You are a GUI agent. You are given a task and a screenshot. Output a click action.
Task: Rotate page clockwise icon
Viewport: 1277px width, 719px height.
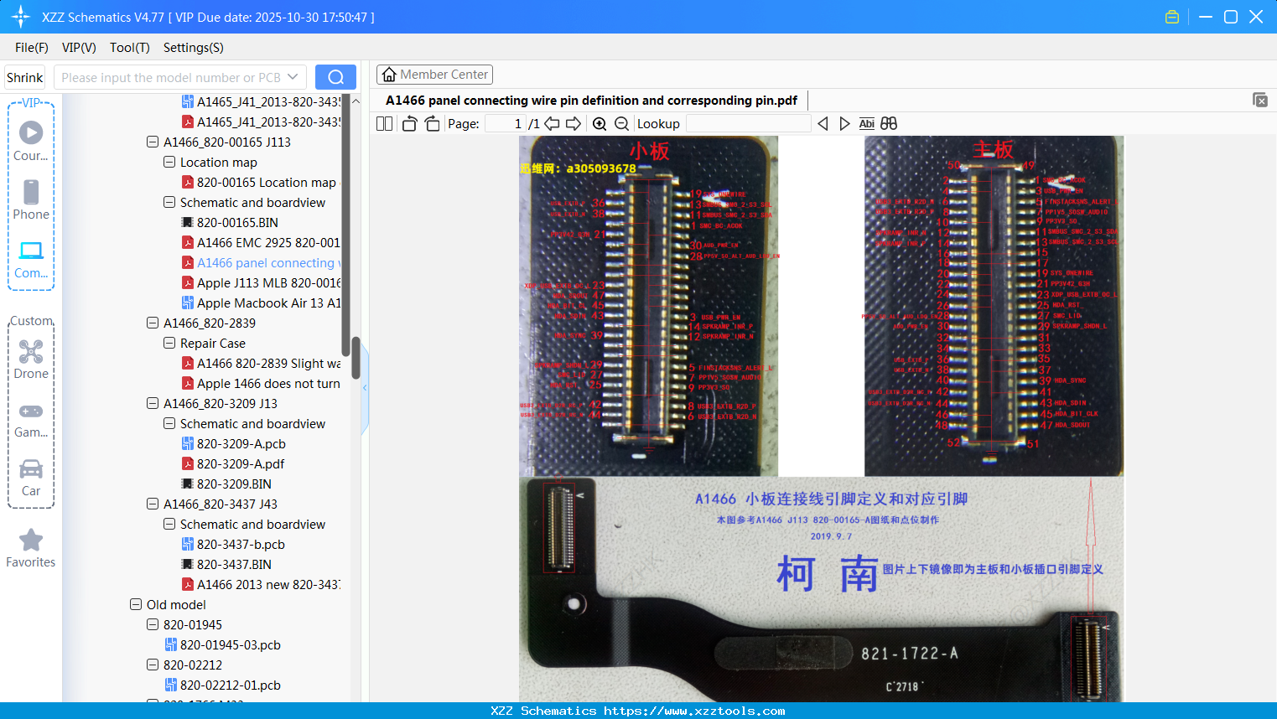tap(432, 124)
